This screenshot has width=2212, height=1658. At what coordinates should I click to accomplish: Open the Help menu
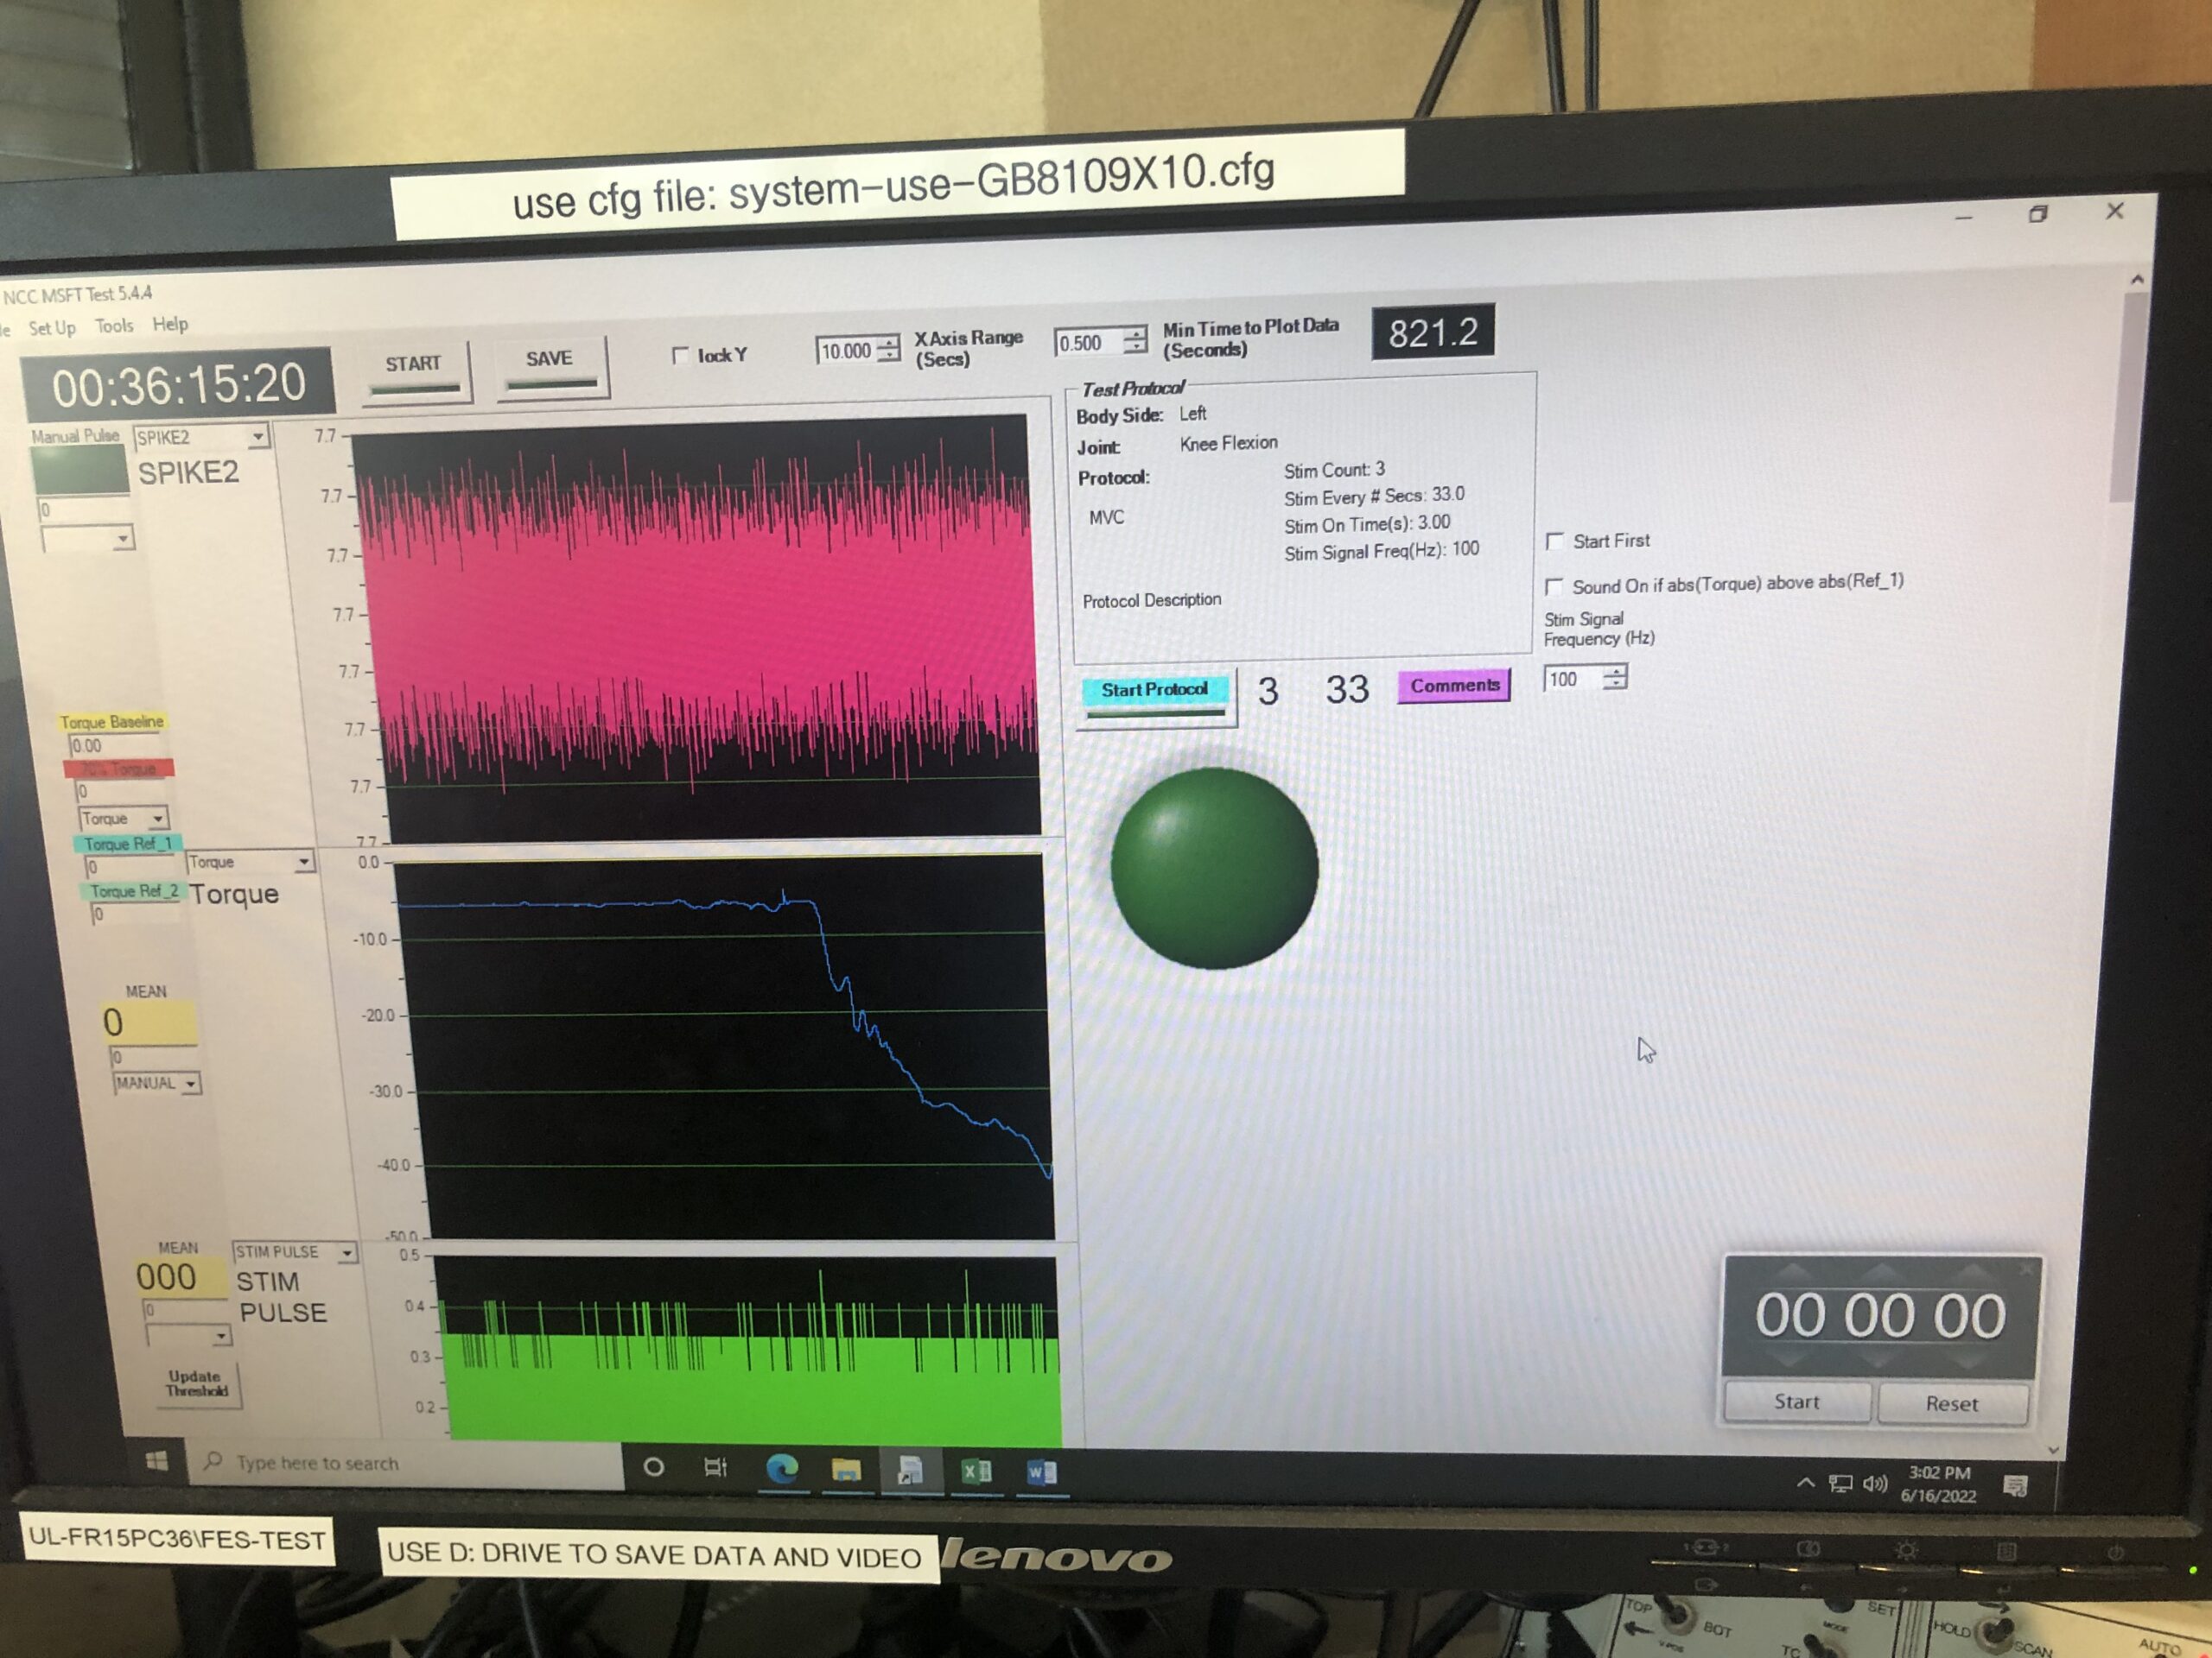click(170, 324)
